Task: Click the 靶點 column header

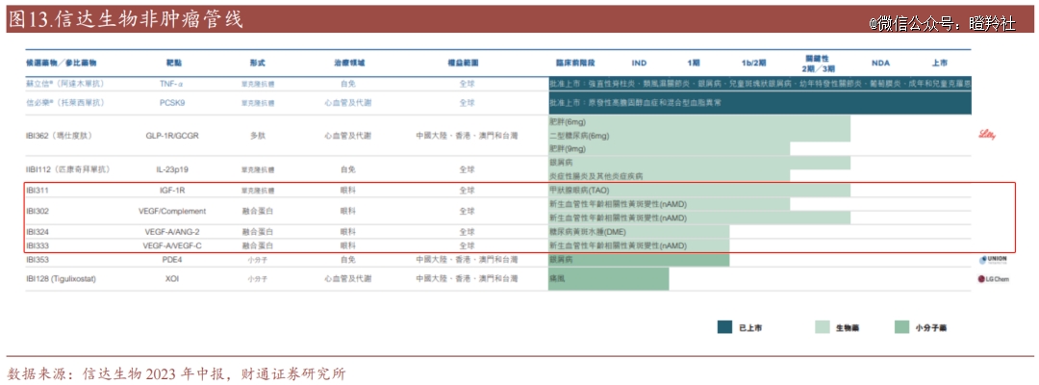Action: (x=174, y=63)
